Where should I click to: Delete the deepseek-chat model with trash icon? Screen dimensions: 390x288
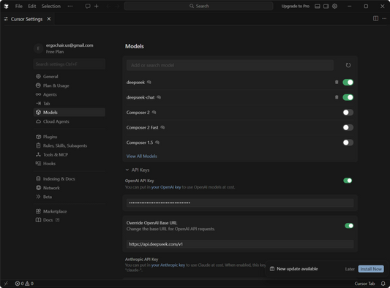tap(337, 97)
